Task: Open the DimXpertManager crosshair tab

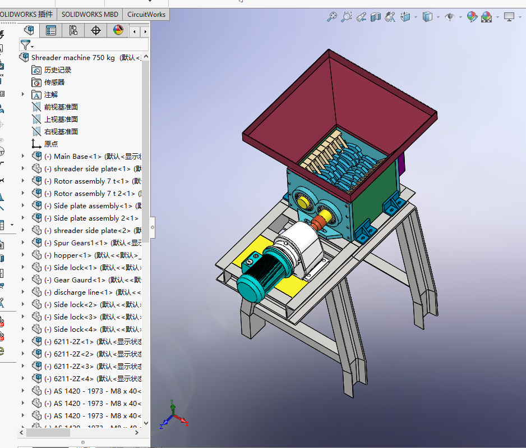Action: pos(95,30)
